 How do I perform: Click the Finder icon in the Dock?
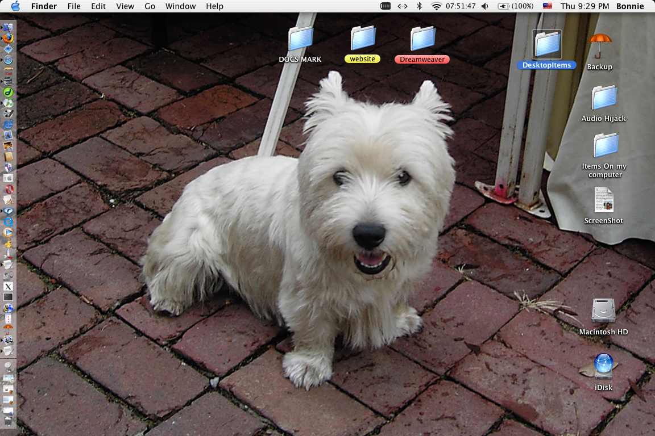(8, 27)
